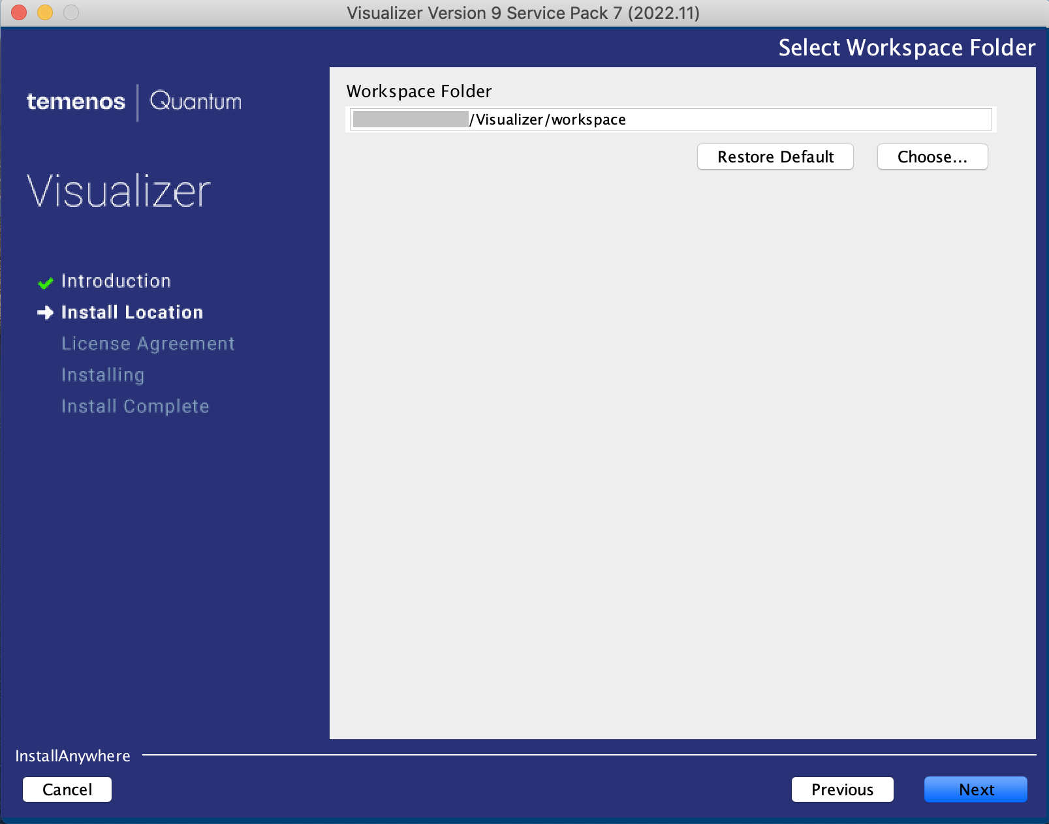Select the Installing step
The width and height of the screenshot is (1049, 824).
(x=103, y=375)
